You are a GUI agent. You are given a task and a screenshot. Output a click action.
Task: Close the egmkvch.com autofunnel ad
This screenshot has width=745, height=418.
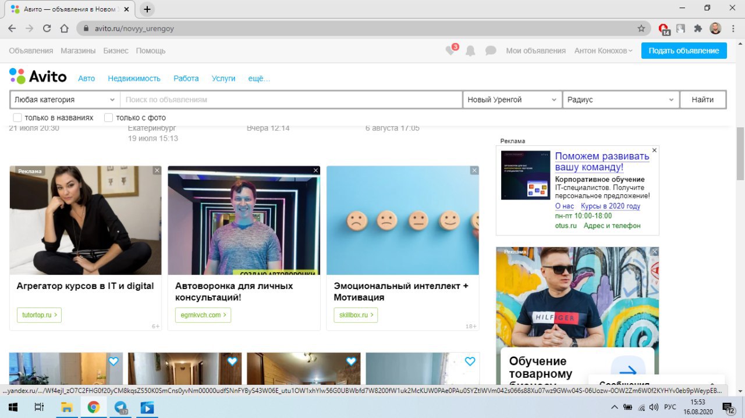pyautogui.click(x=315, y=170)
